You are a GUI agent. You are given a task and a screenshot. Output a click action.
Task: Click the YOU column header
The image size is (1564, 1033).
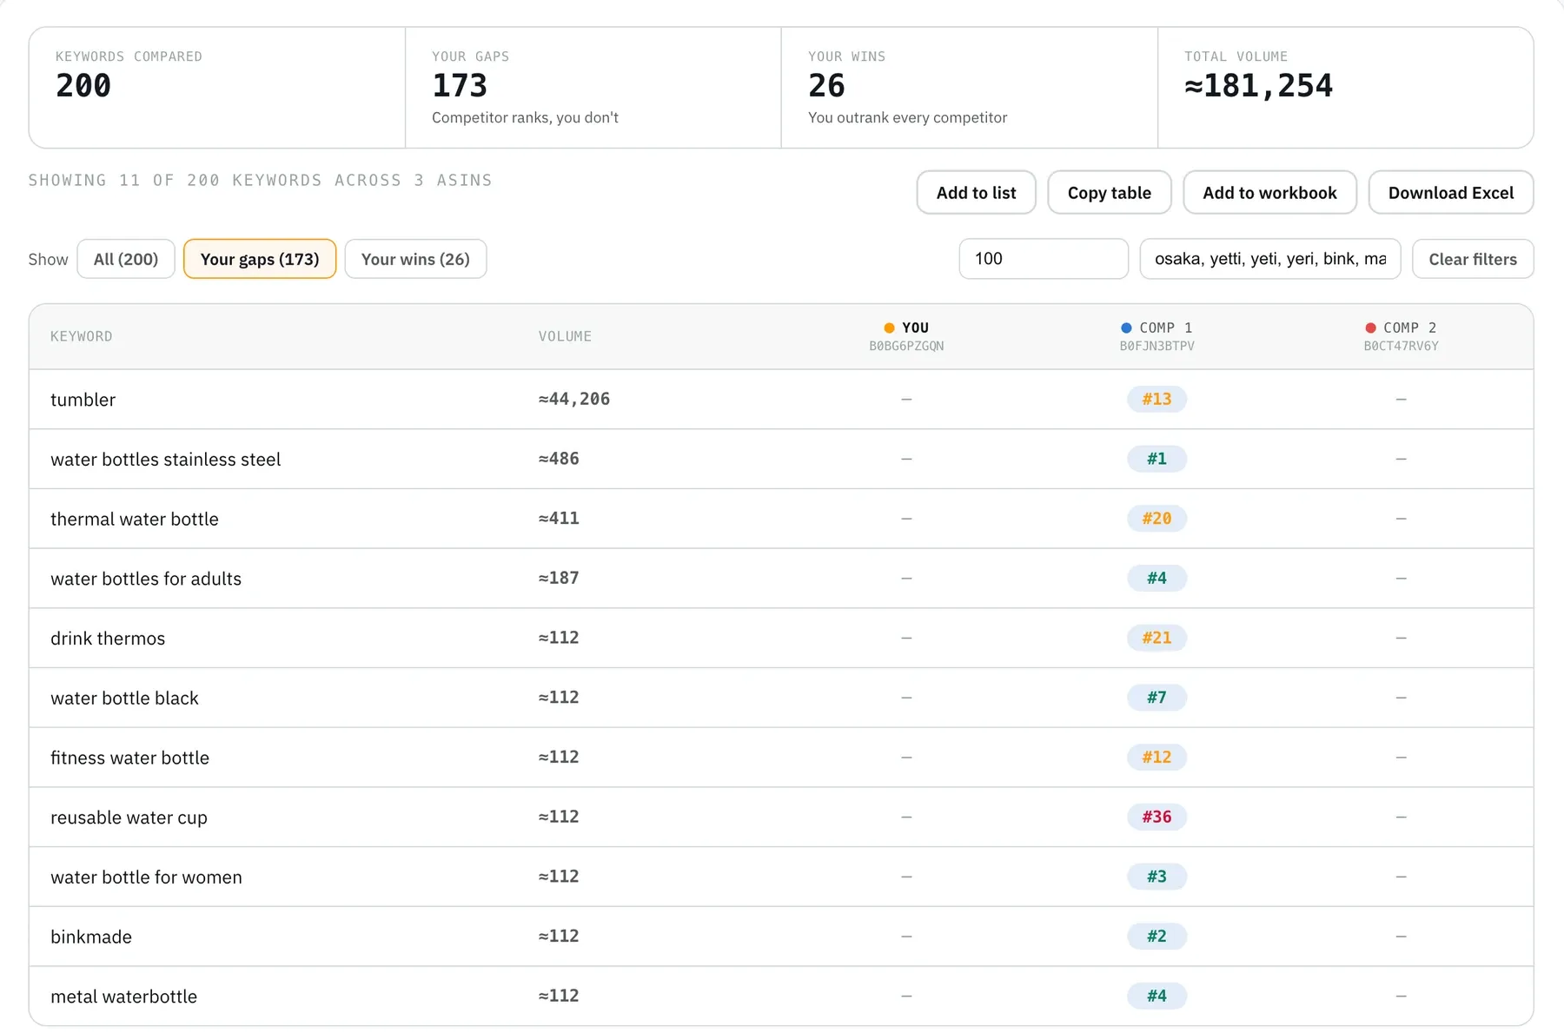coord(906,336)
